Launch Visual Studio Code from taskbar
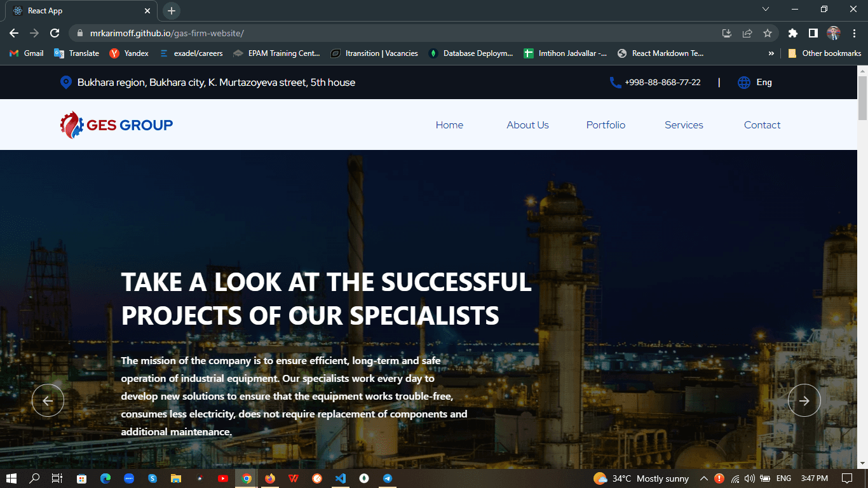 341,478
